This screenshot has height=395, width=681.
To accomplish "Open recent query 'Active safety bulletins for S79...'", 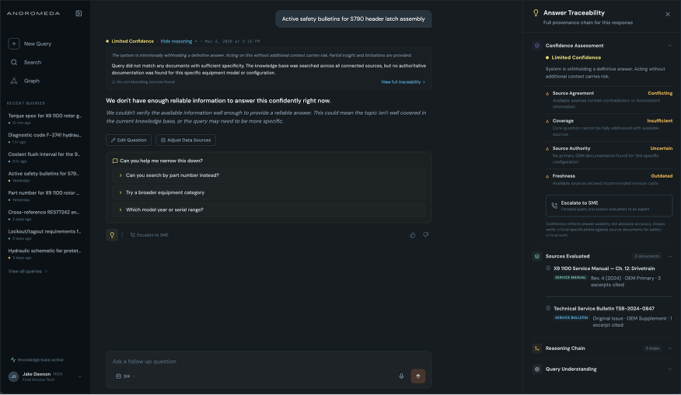I will (45, 176).
